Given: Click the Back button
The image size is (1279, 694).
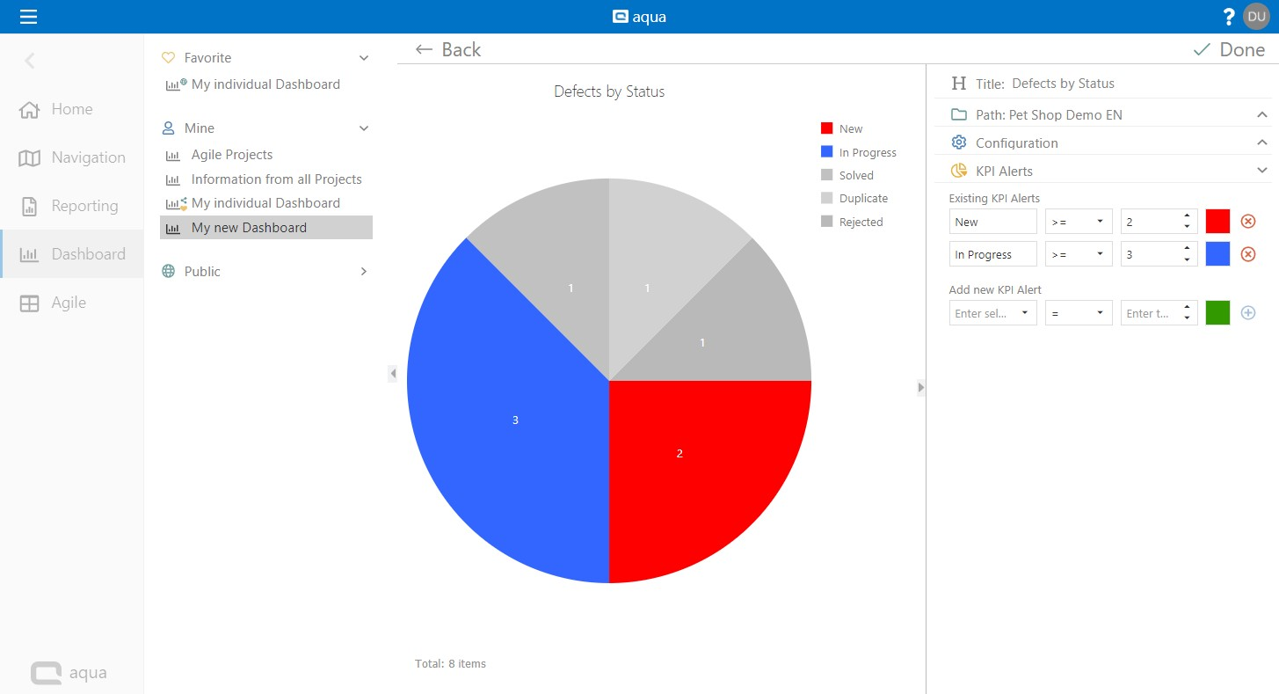Looking at the screenshot, I should pyautogui.click(x=448, y=50).
